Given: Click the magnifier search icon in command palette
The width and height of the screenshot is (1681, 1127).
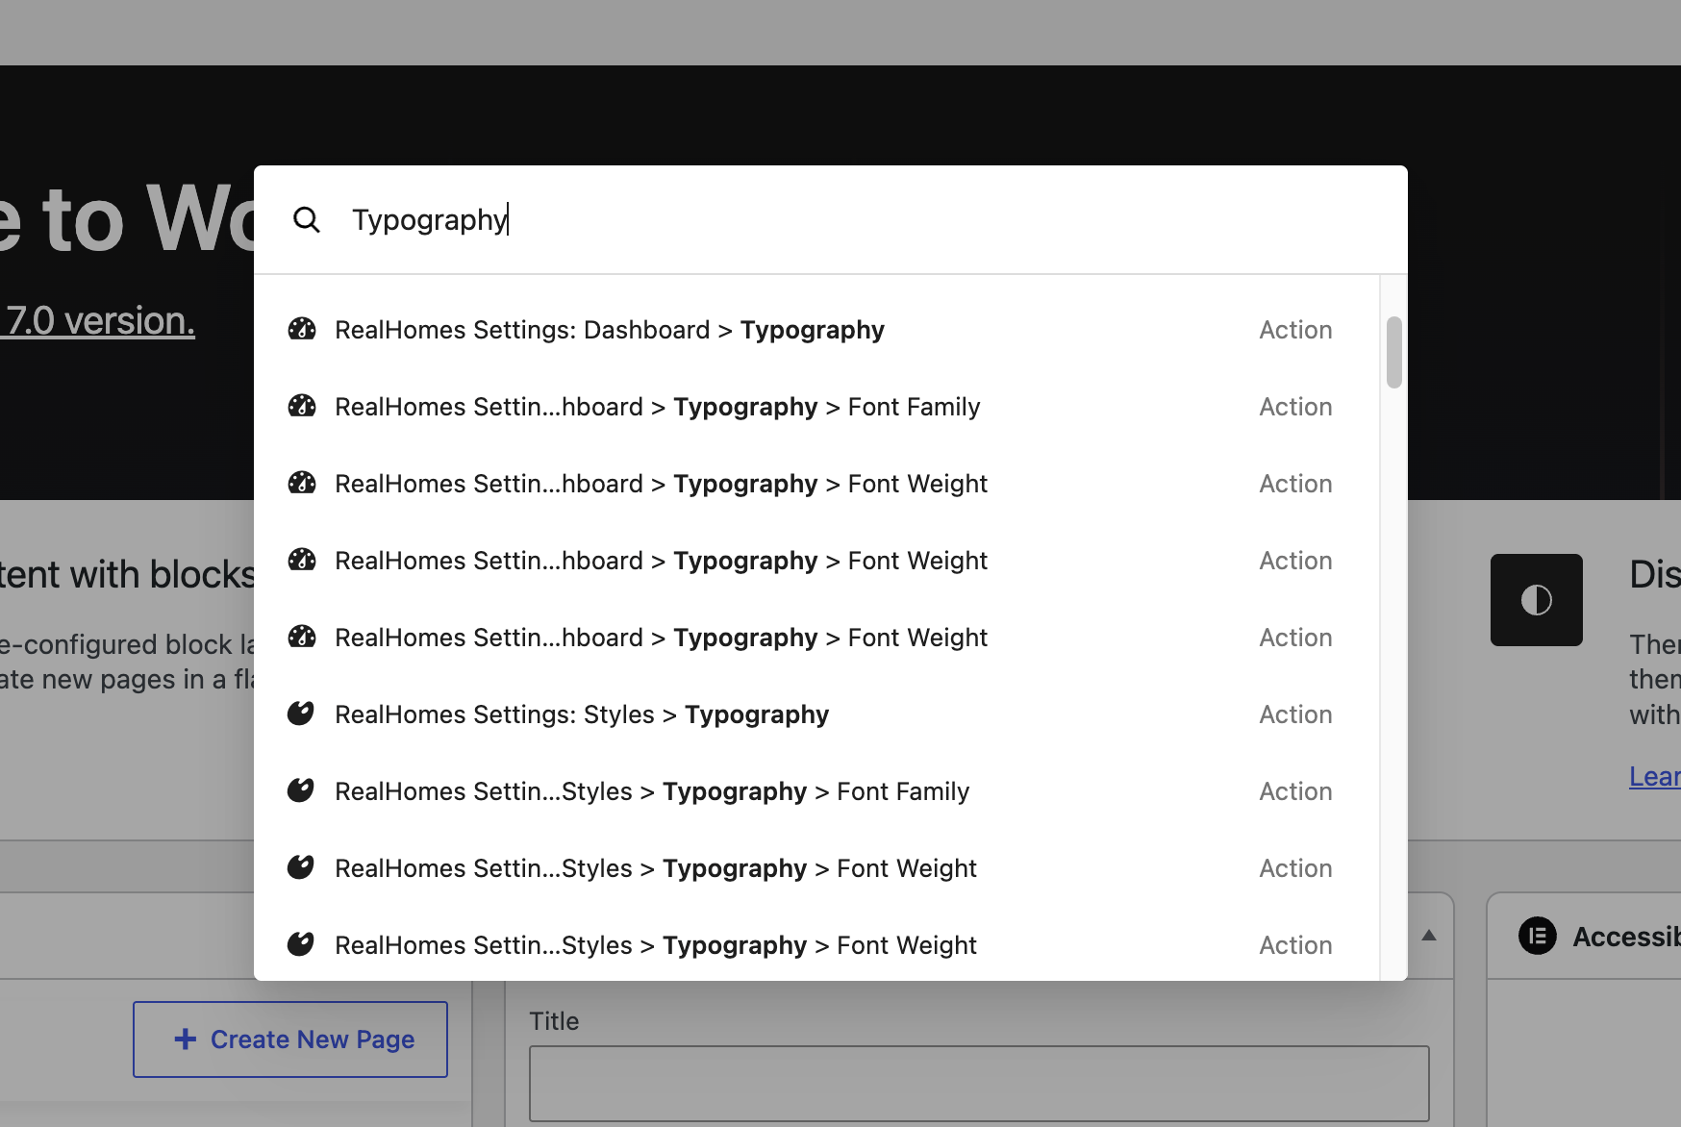Looking at the screenshot, I should pos(307,220).
